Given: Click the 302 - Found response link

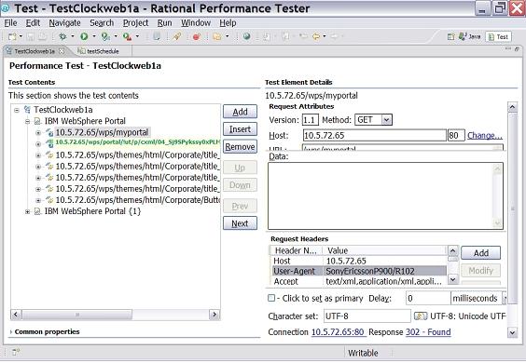Looking at the screenshot, I should pos(428,332).
